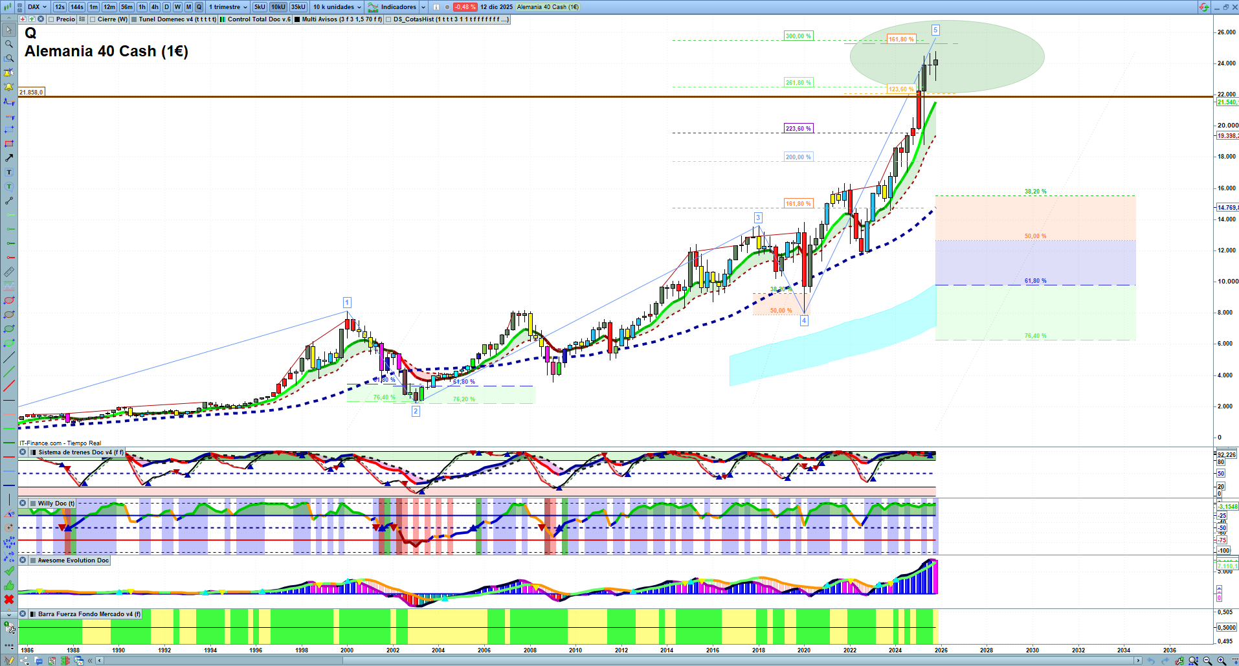Toggle Barra Fuerza Fondo Mercado panel checkbox
This screenshot has width=1239, height=666.
point(33,614)
